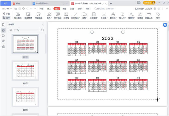Open Annotation Mode (批注模式)
169x116 pixels.
(18, 16)
